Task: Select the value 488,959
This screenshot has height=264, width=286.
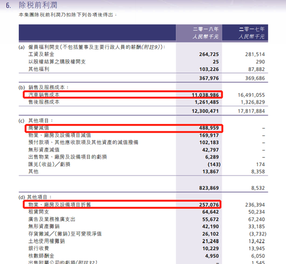Action: [209, 128]
